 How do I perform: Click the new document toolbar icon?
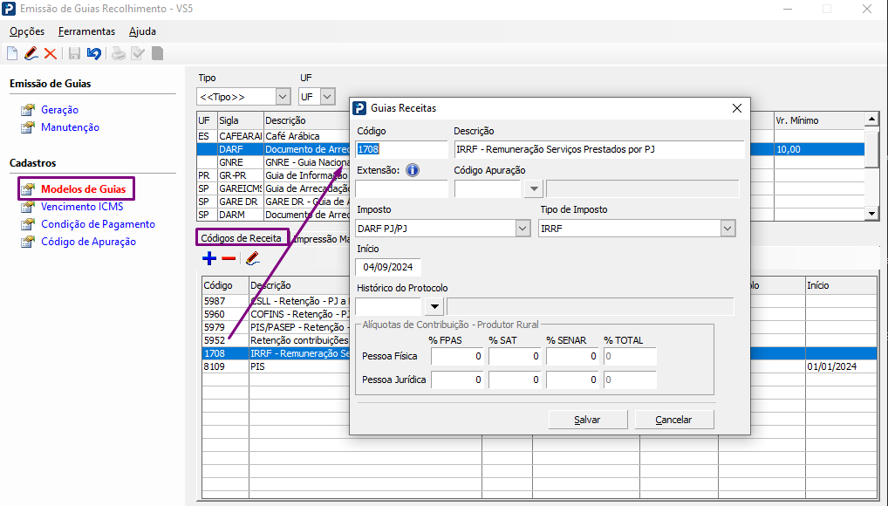tap(12, 53)
